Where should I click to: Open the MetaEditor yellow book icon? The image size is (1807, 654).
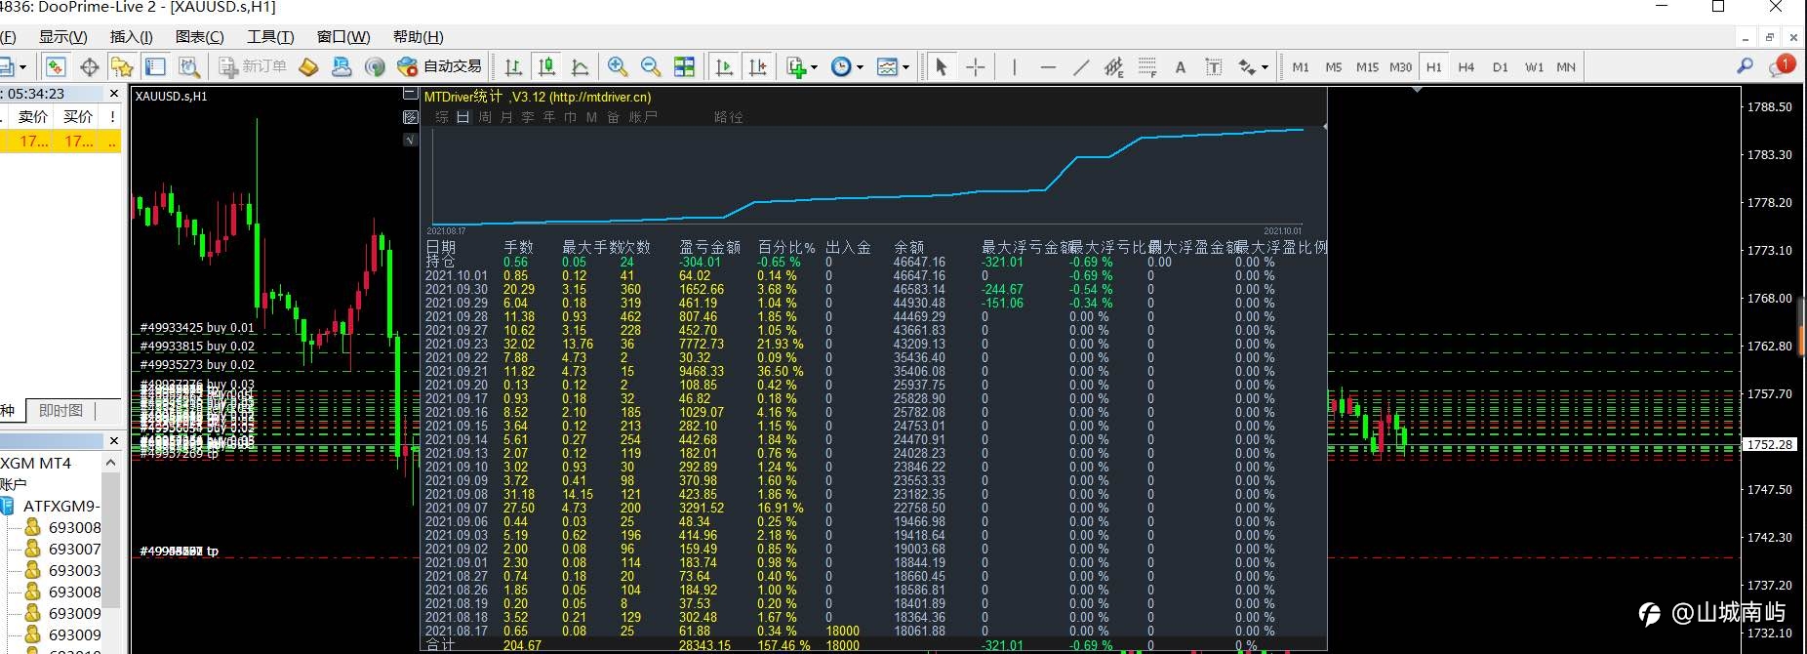coord(308,66)
